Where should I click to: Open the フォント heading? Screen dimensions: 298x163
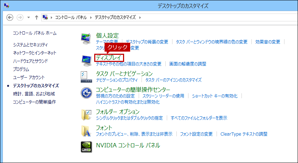[x=104, y=128]
